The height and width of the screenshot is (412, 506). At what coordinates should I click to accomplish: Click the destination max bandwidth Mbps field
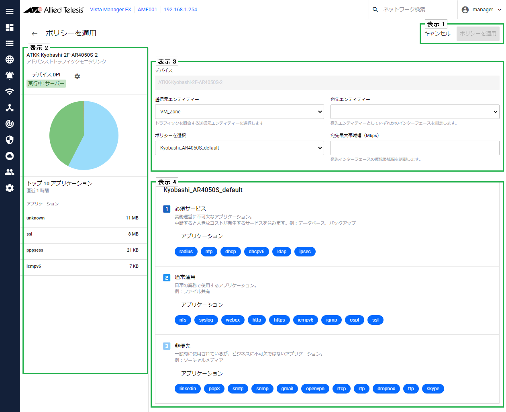click(x=415, y=148)
